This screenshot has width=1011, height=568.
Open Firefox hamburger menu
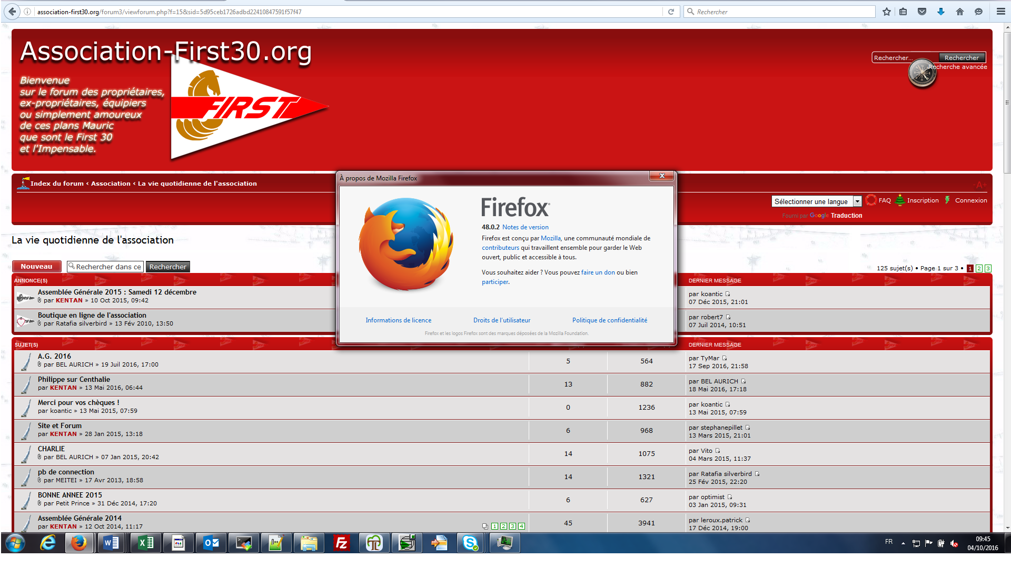tap(1000, 12)
